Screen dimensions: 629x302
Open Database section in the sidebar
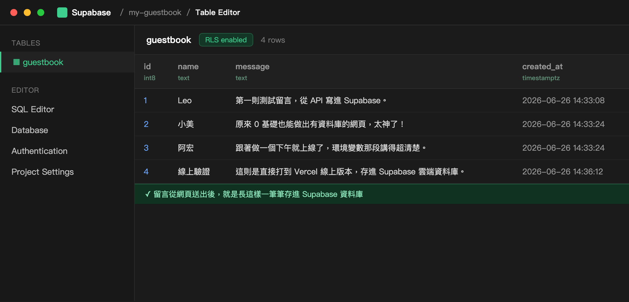30,130
